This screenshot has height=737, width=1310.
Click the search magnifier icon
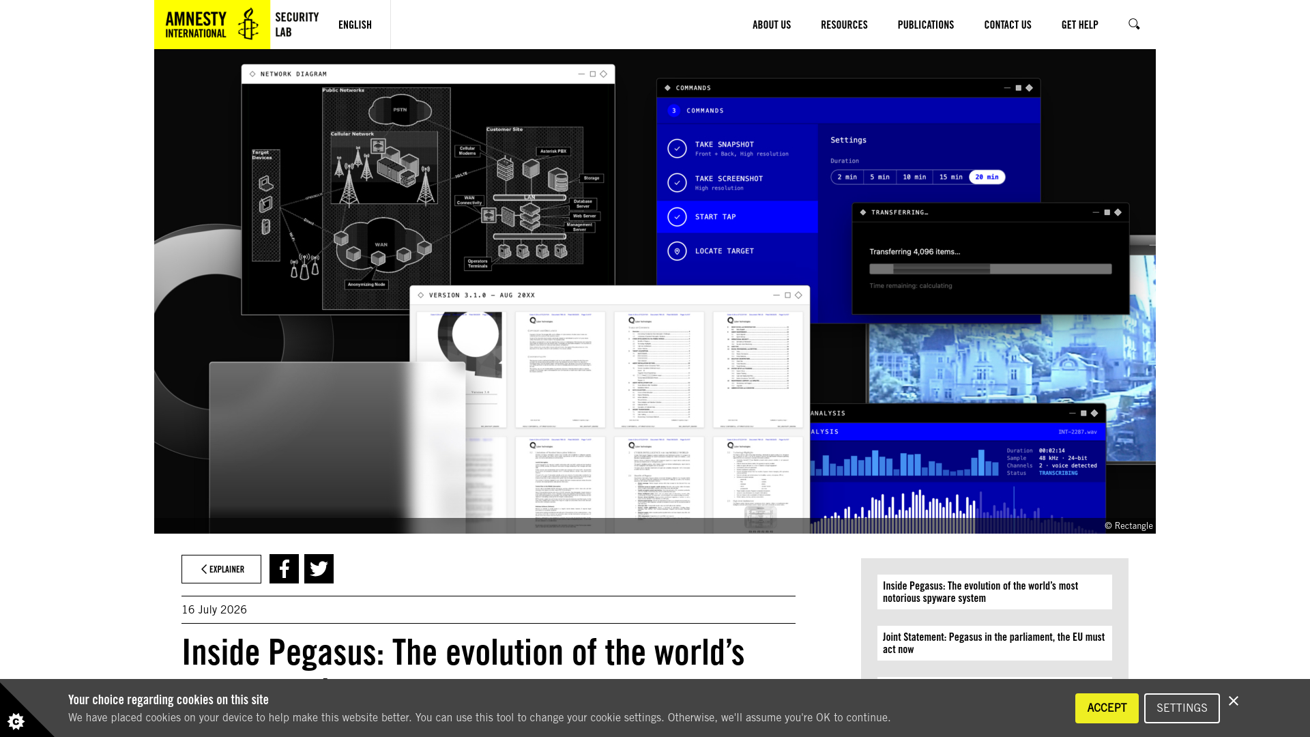(1134, 25)
